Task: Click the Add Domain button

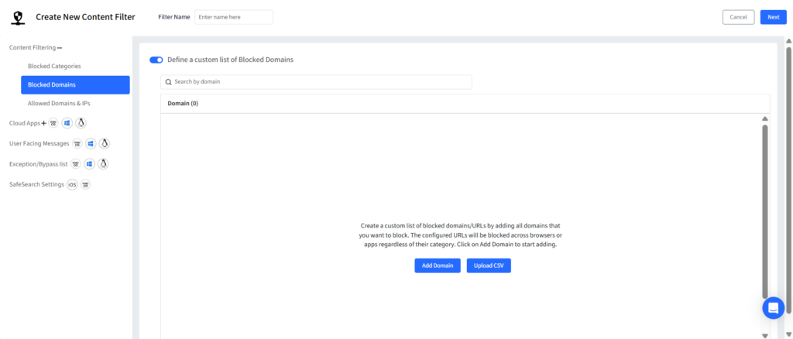Action: click(438, 265)
